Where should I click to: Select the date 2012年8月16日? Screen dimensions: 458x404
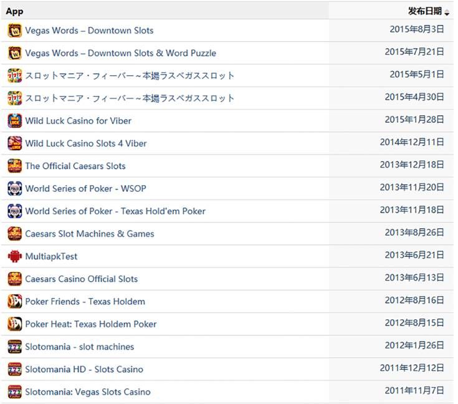click(414, 301)
